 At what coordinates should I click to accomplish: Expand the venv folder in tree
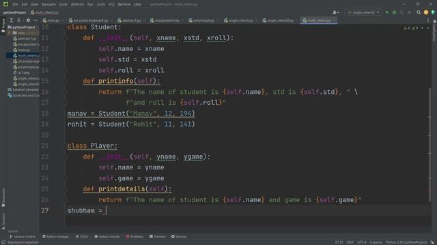[9, 33]
